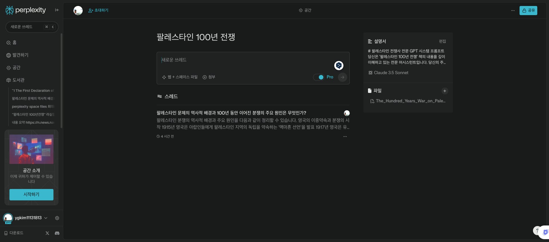Open the 팔레스타인 문제의 역사적 배경 thread in the list
The image size is (549, 242).
click(231, 113)
